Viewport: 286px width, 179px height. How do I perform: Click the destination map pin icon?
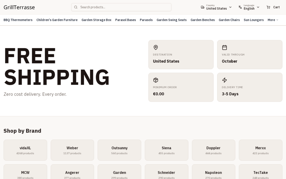point(156,48)
